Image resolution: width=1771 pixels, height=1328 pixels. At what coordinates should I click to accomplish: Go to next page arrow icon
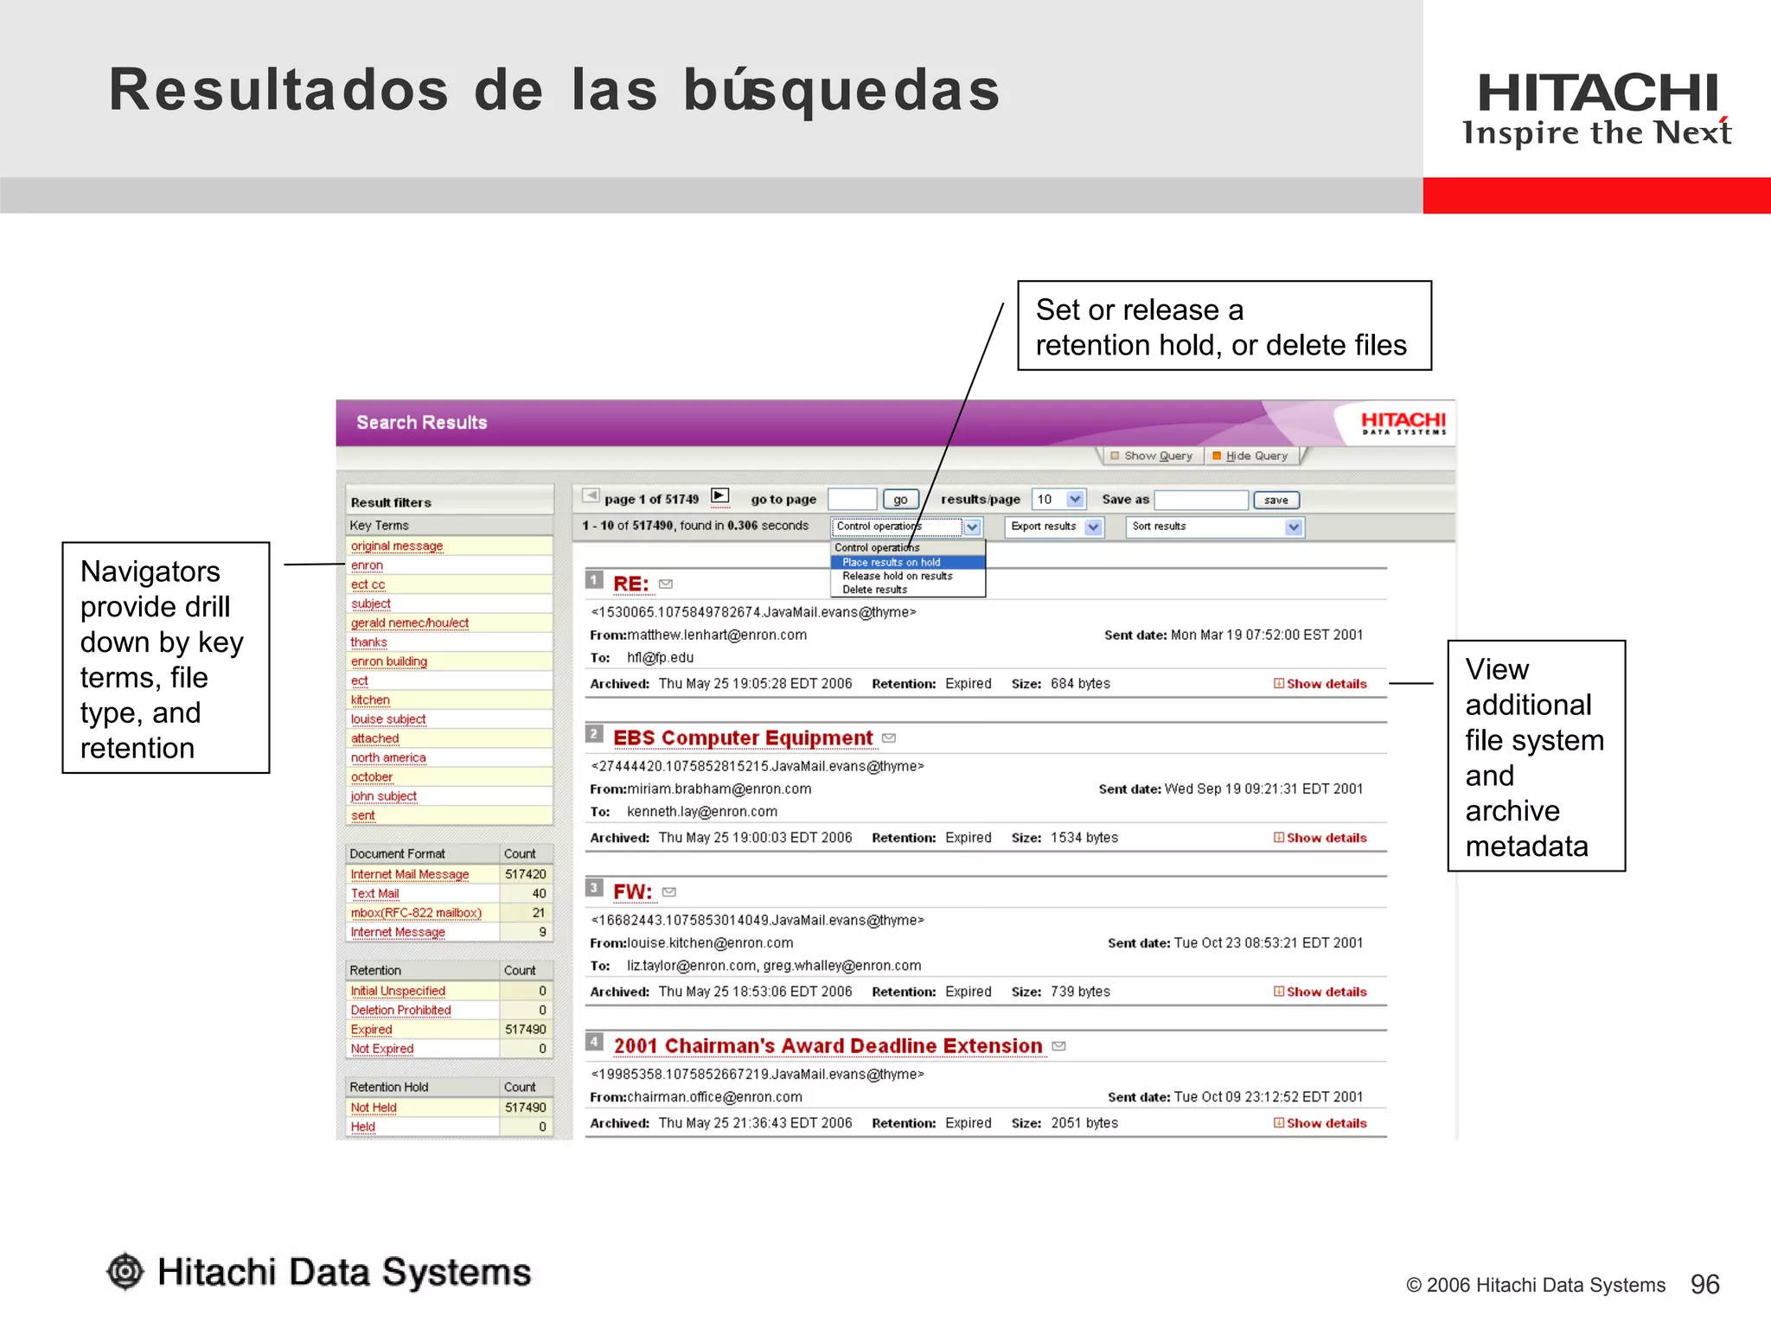(x=719, y=496)
